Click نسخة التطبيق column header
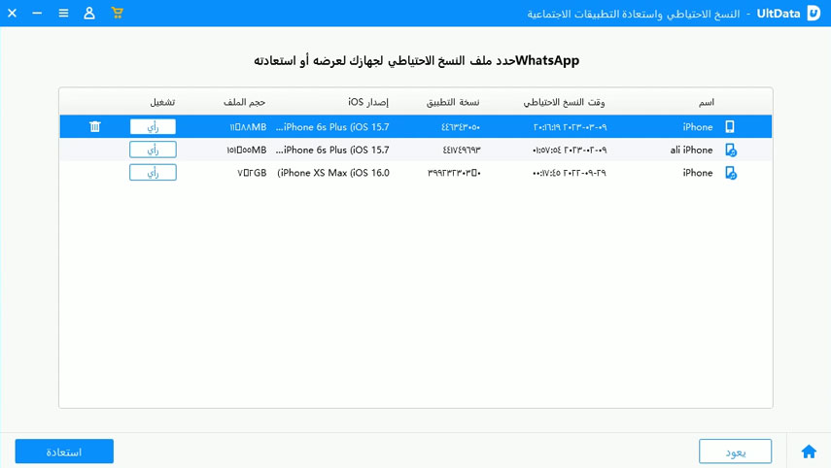The image size is (831, 468). click(x=453, y=102)
